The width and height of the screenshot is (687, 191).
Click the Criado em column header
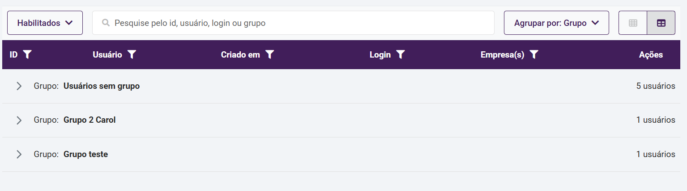[x=240, y=54]
